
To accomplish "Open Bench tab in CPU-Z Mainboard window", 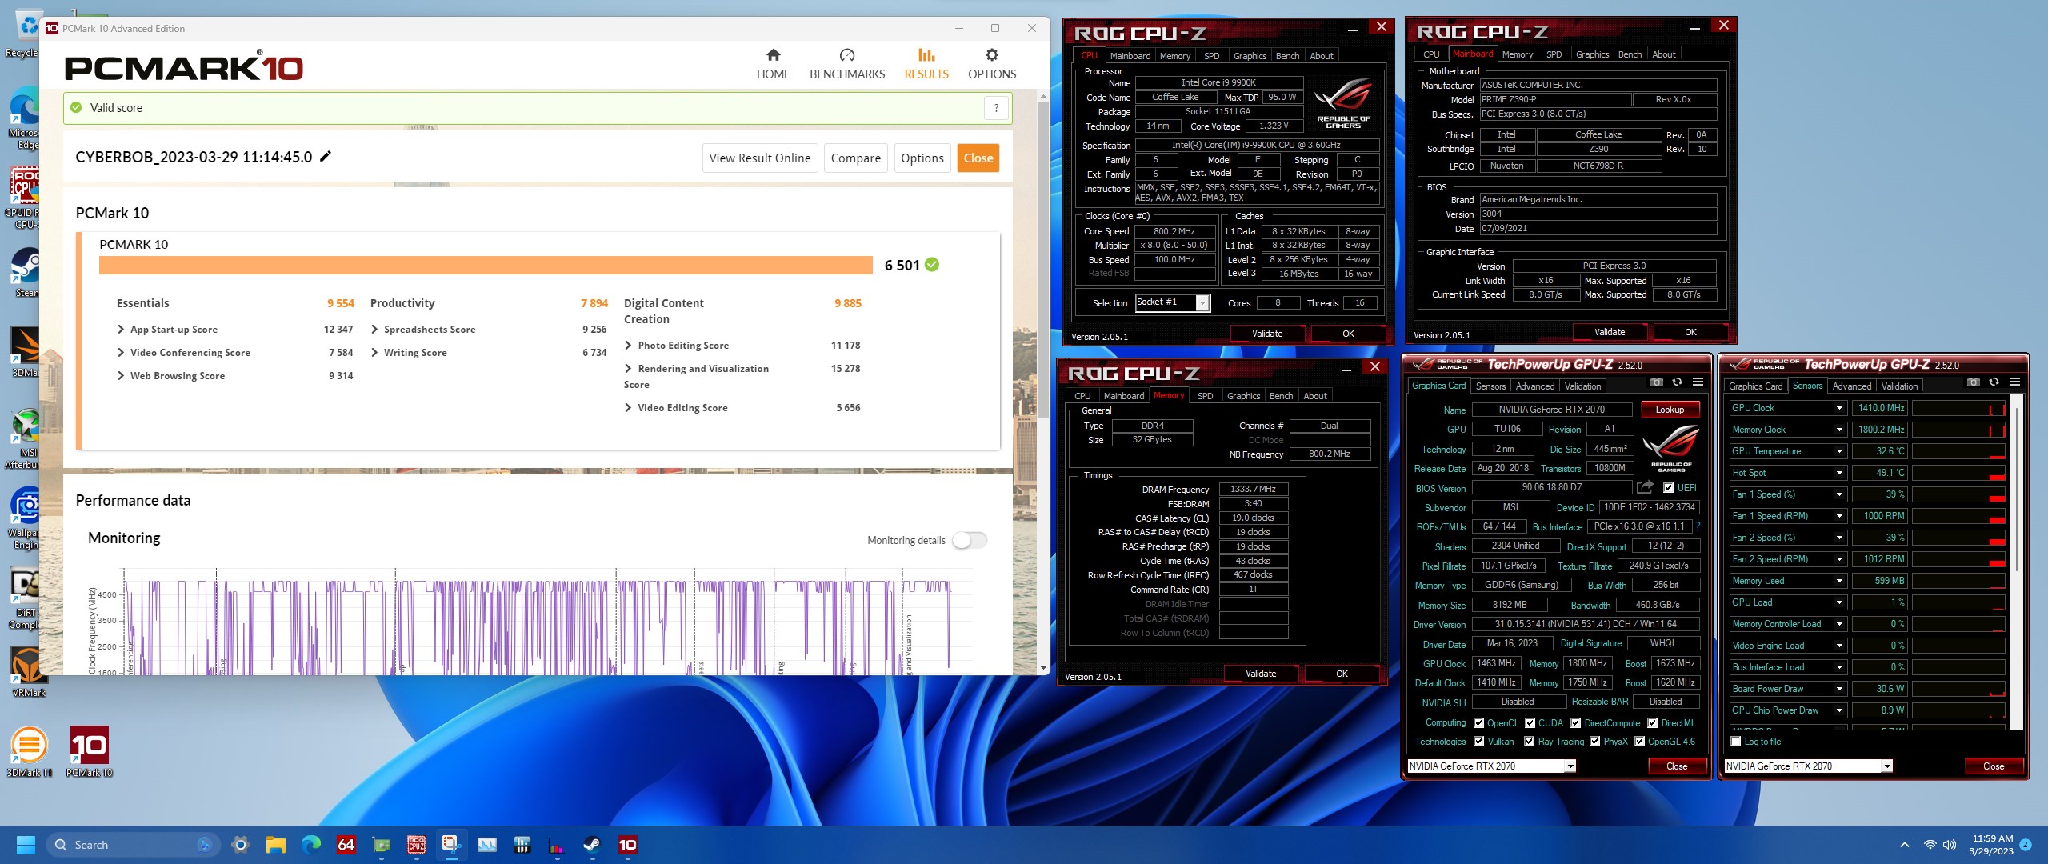I will [x=1630, y=54].
